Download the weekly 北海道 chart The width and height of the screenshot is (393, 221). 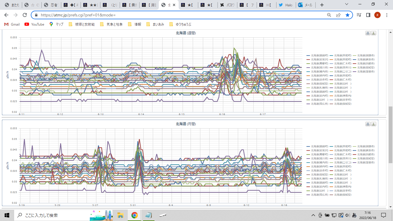coord(373,33)
